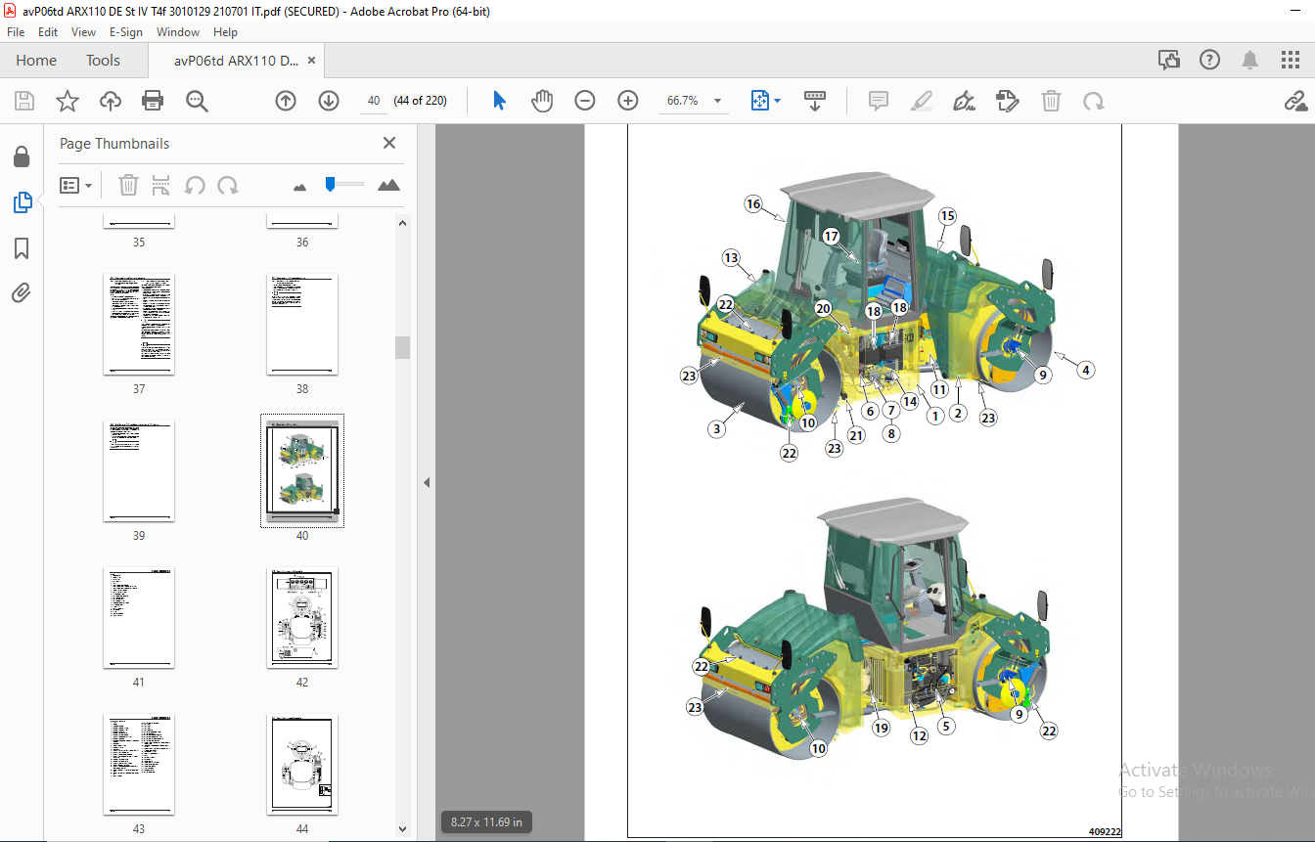
Task: Click the insert page break thumbnails icon
Action: [161, 185]
